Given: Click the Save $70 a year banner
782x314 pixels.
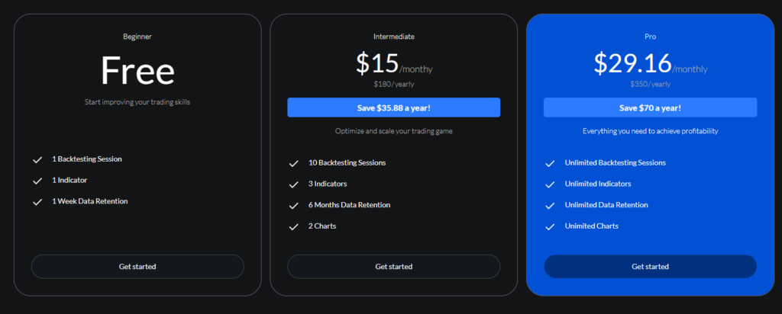Looking at the screenshot, I should (x=651, y=107).
